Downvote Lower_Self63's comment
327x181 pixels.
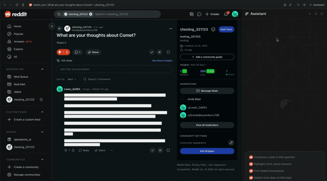(x=73, y=150)
